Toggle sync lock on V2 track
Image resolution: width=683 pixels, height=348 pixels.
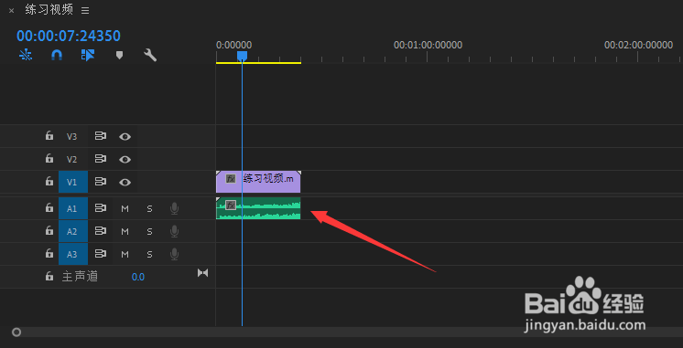pos(101,159)
